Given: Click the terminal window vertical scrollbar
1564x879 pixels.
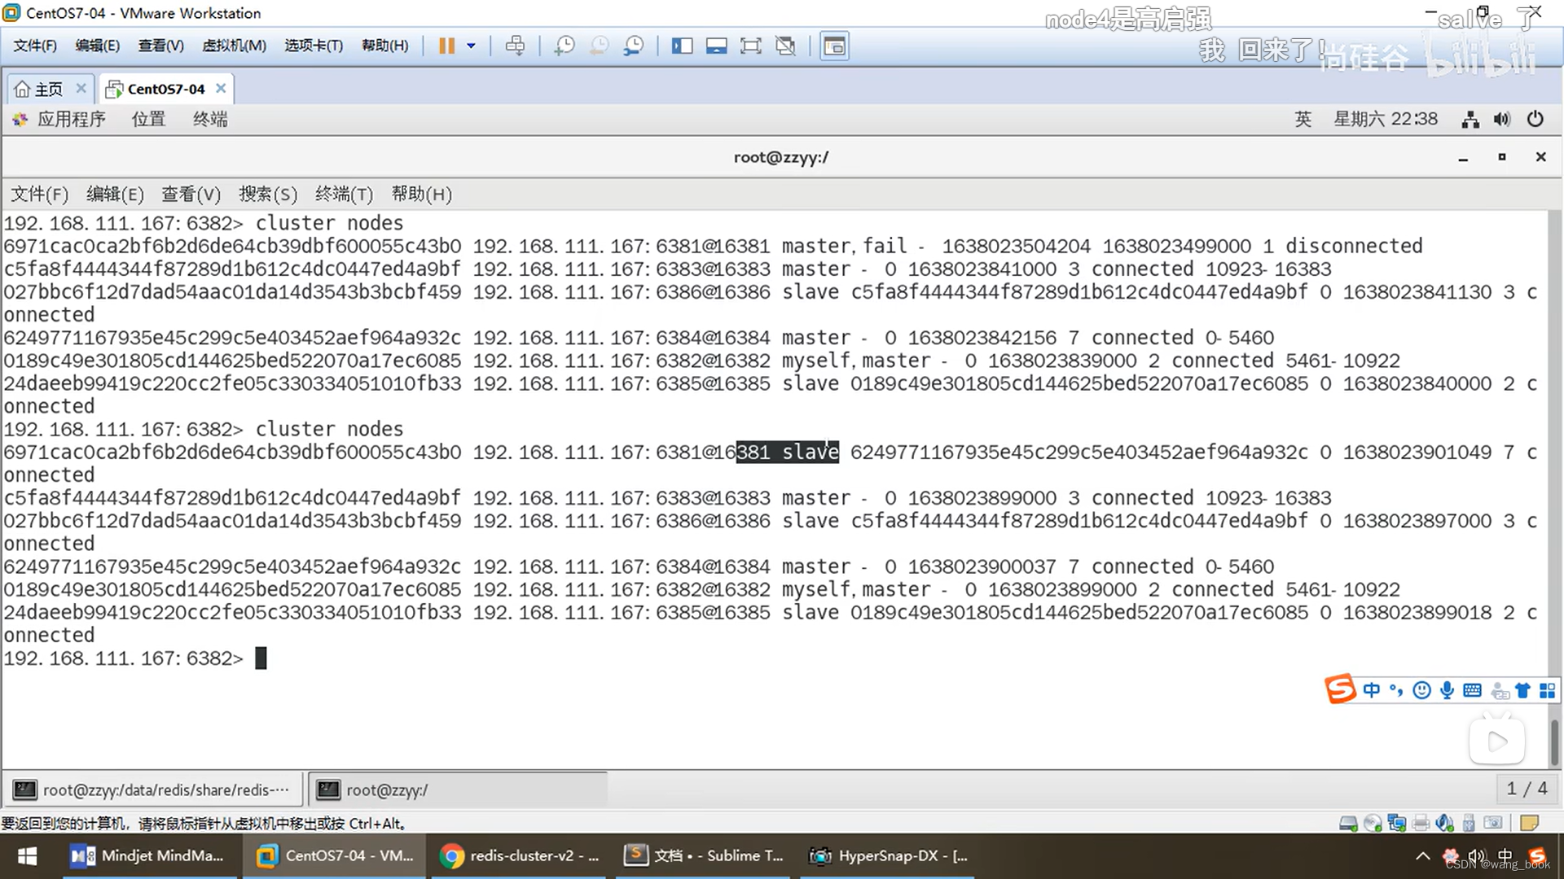Looking at the screenshot, I should (x=1554, y=741).
